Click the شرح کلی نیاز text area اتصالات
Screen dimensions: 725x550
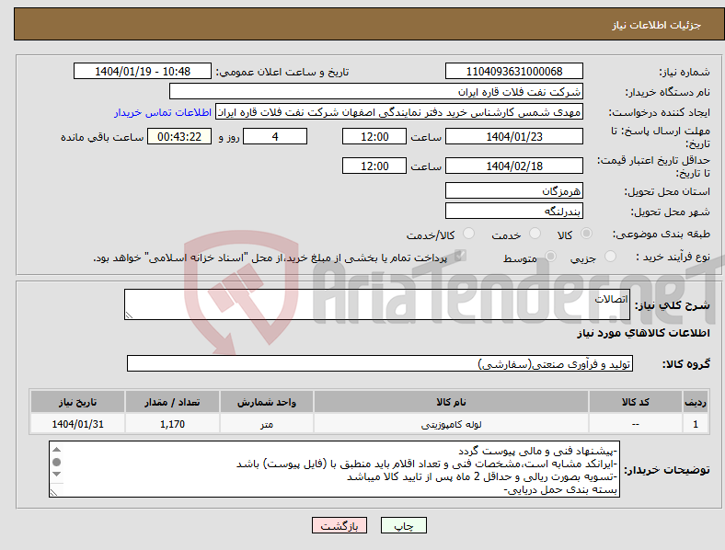[377, 304]
